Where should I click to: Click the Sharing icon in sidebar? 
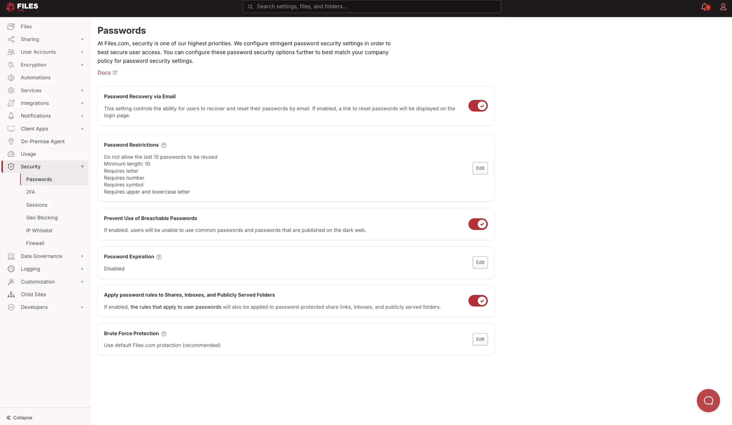pos(11,39)
